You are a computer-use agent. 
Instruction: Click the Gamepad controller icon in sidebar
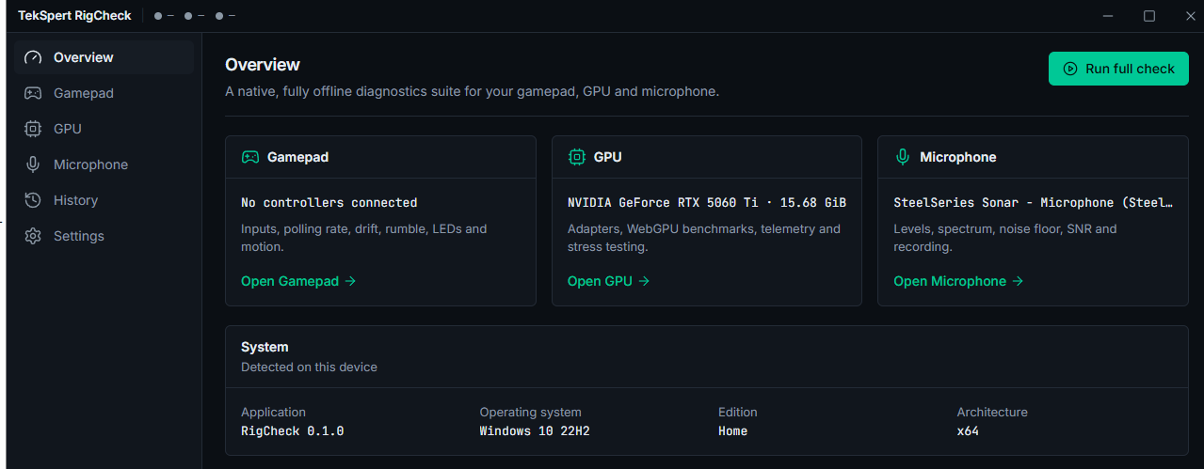[33, 93]
